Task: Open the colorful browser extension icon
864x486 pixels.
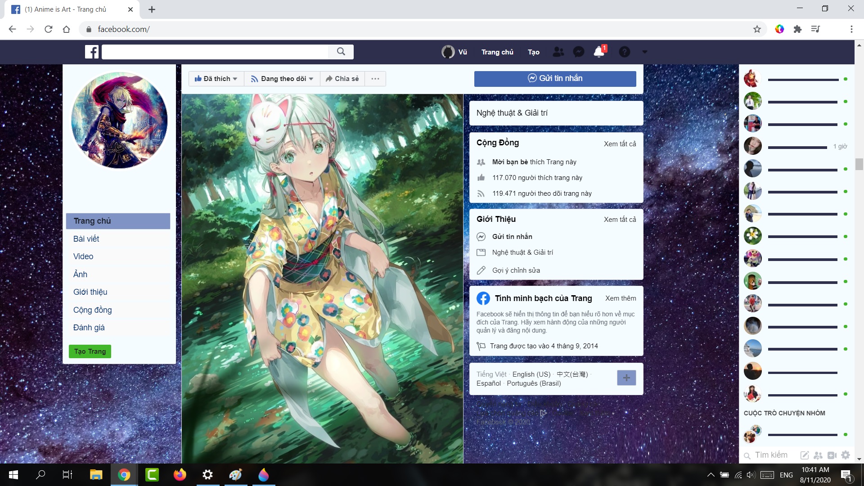Action: point(779,29)
